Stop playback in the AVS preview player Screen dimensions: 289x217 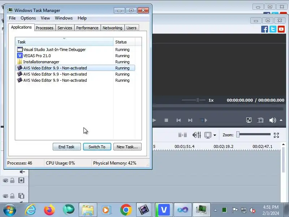166,120
